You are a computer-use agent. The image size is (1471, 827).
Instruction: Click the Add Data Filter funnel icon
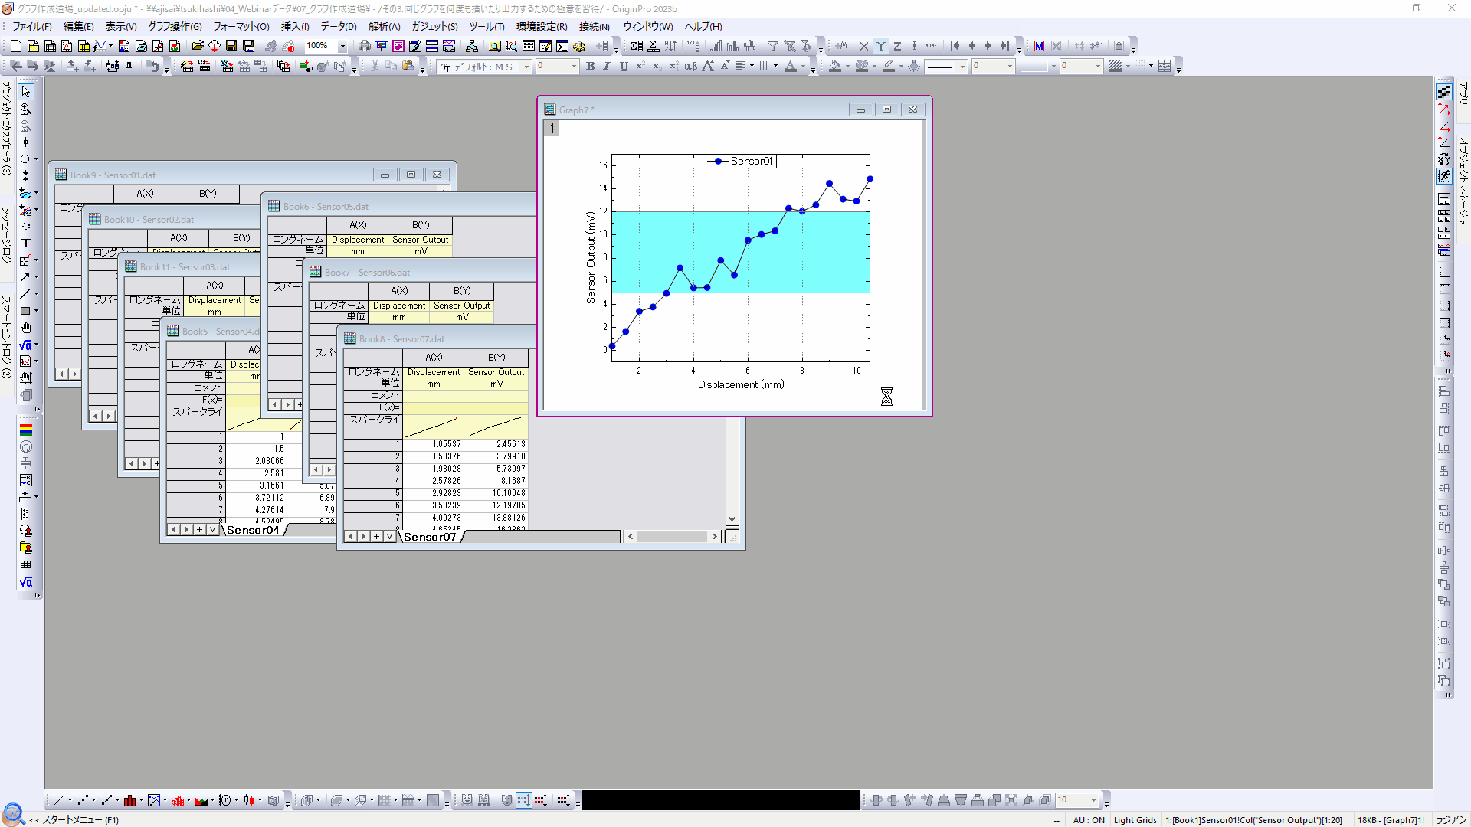pos(773,46)
